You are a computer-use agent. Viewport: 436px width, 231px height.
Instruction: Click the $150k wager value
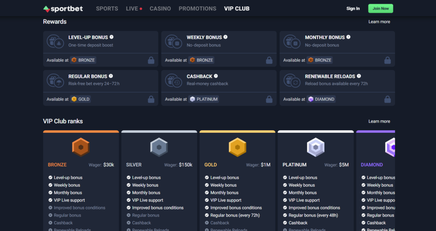(x=186, y=165)
